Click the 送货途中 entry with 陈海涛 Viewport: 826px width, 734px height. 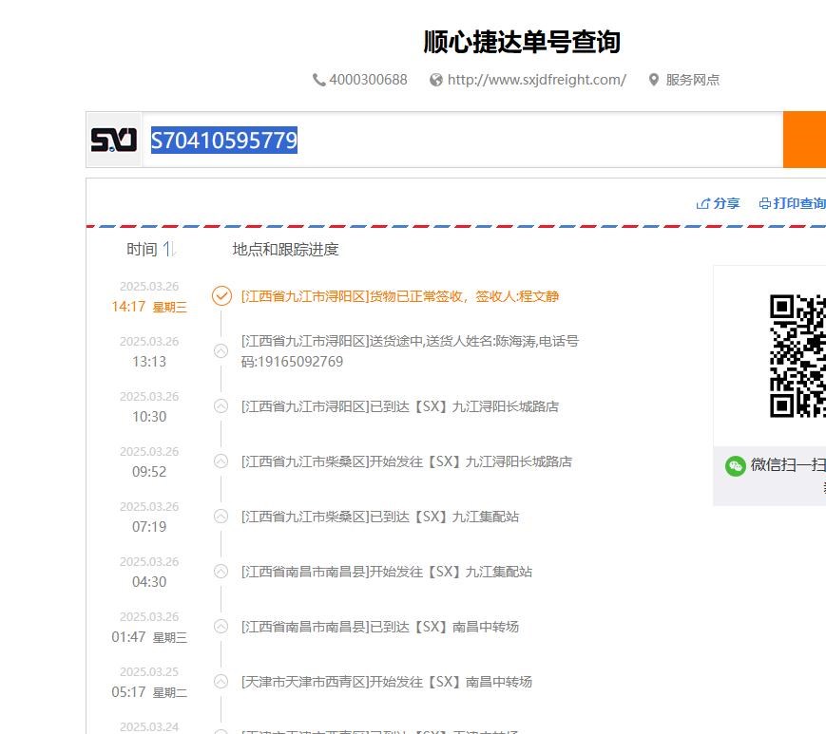[410, 351]
